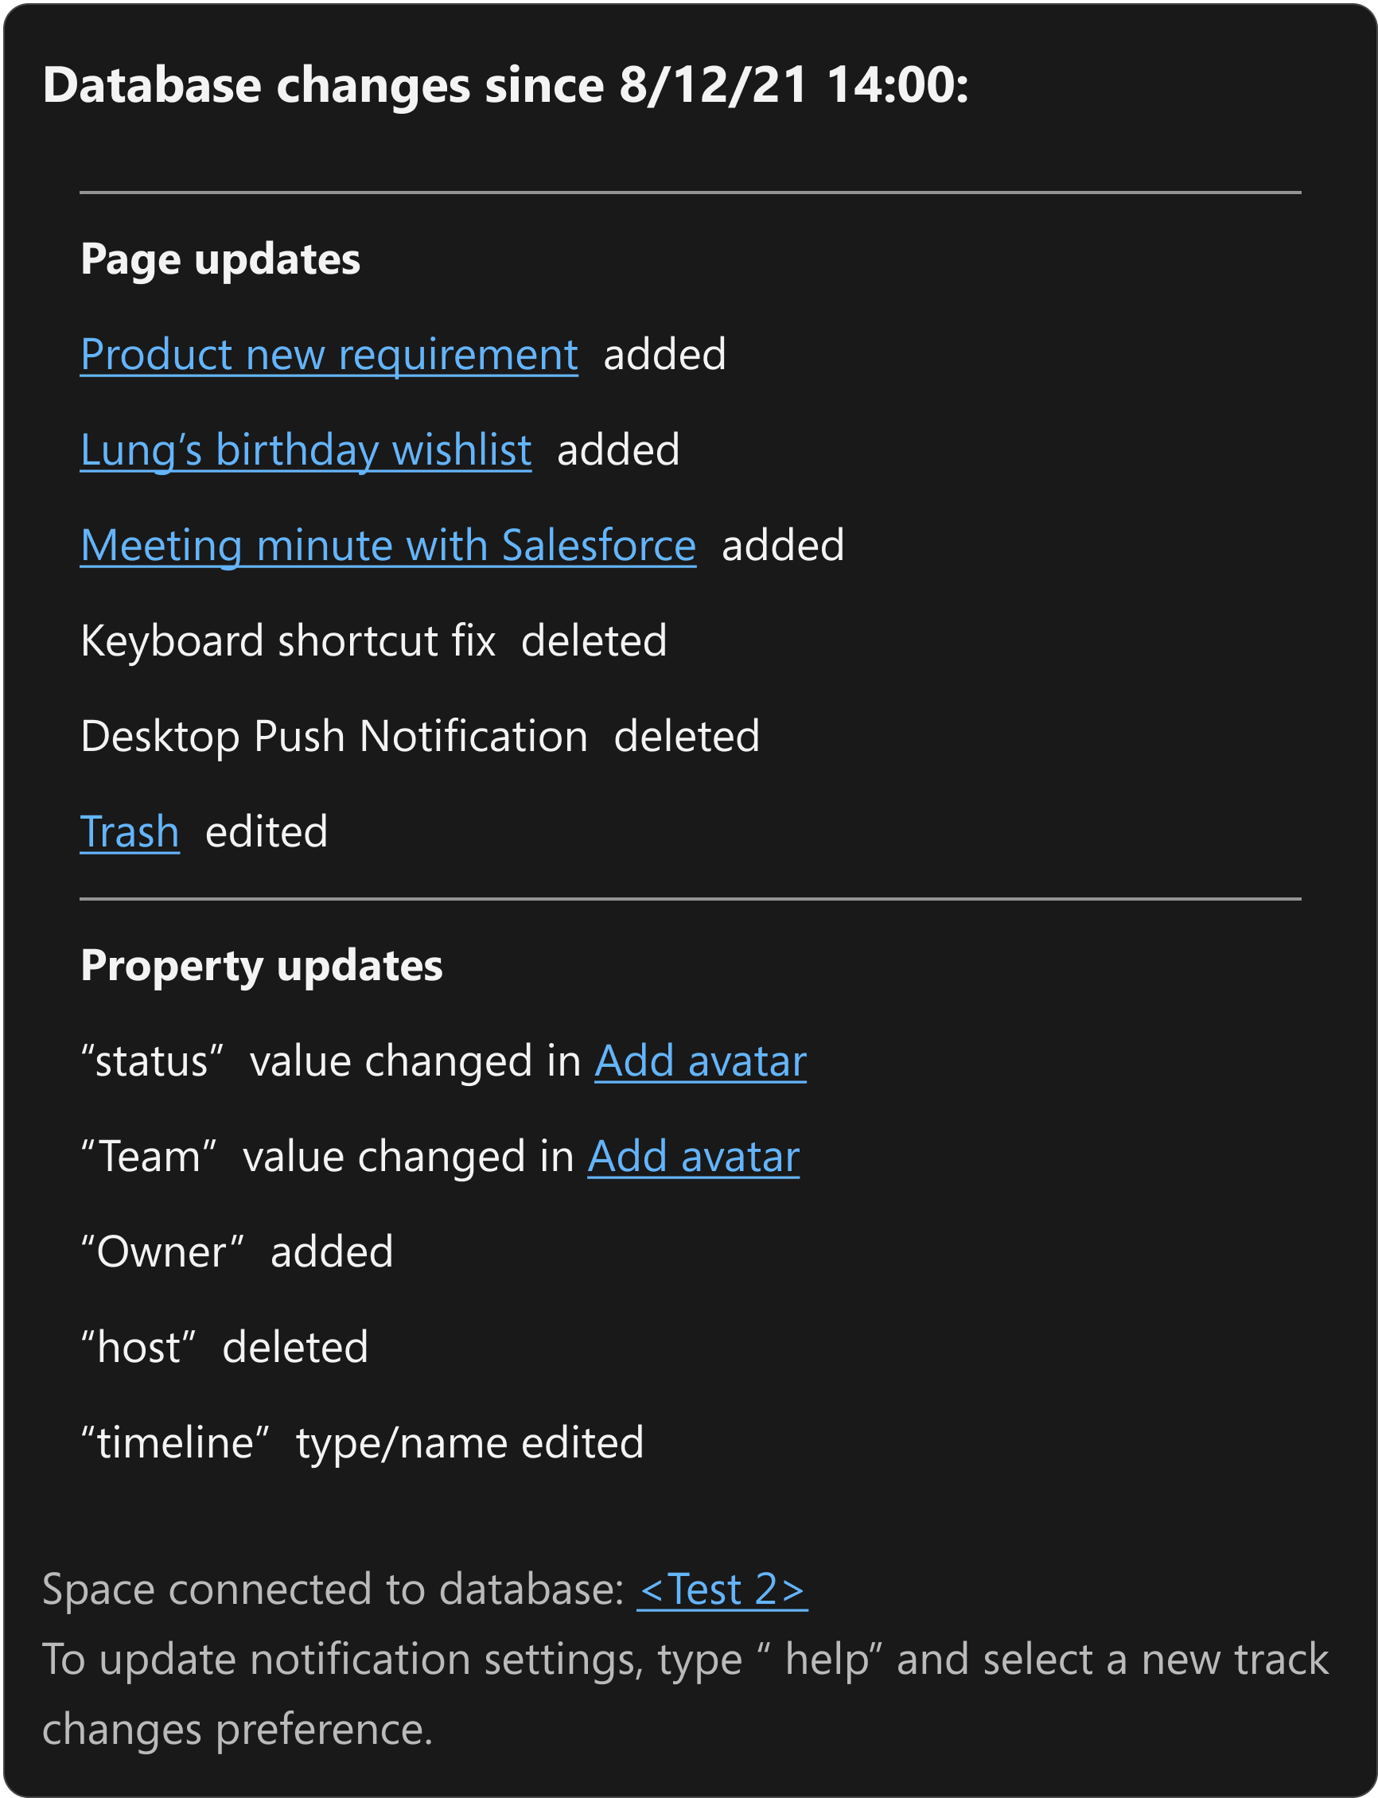The height and width of the screenshot is (1798, 1378).
Task: Click the update notification settings help text
Action: [x=686, y=1694]
